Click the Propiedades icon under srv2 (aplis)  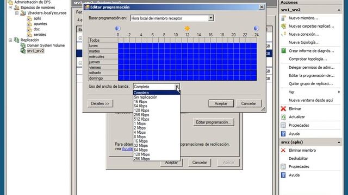pyautogui.click(x=283, y=166)
